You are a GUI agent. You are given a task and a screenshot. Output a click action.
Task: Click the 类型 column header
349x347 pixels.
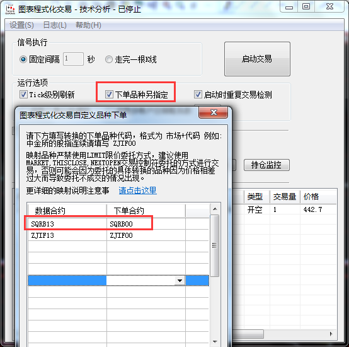(x=257, y=197)
